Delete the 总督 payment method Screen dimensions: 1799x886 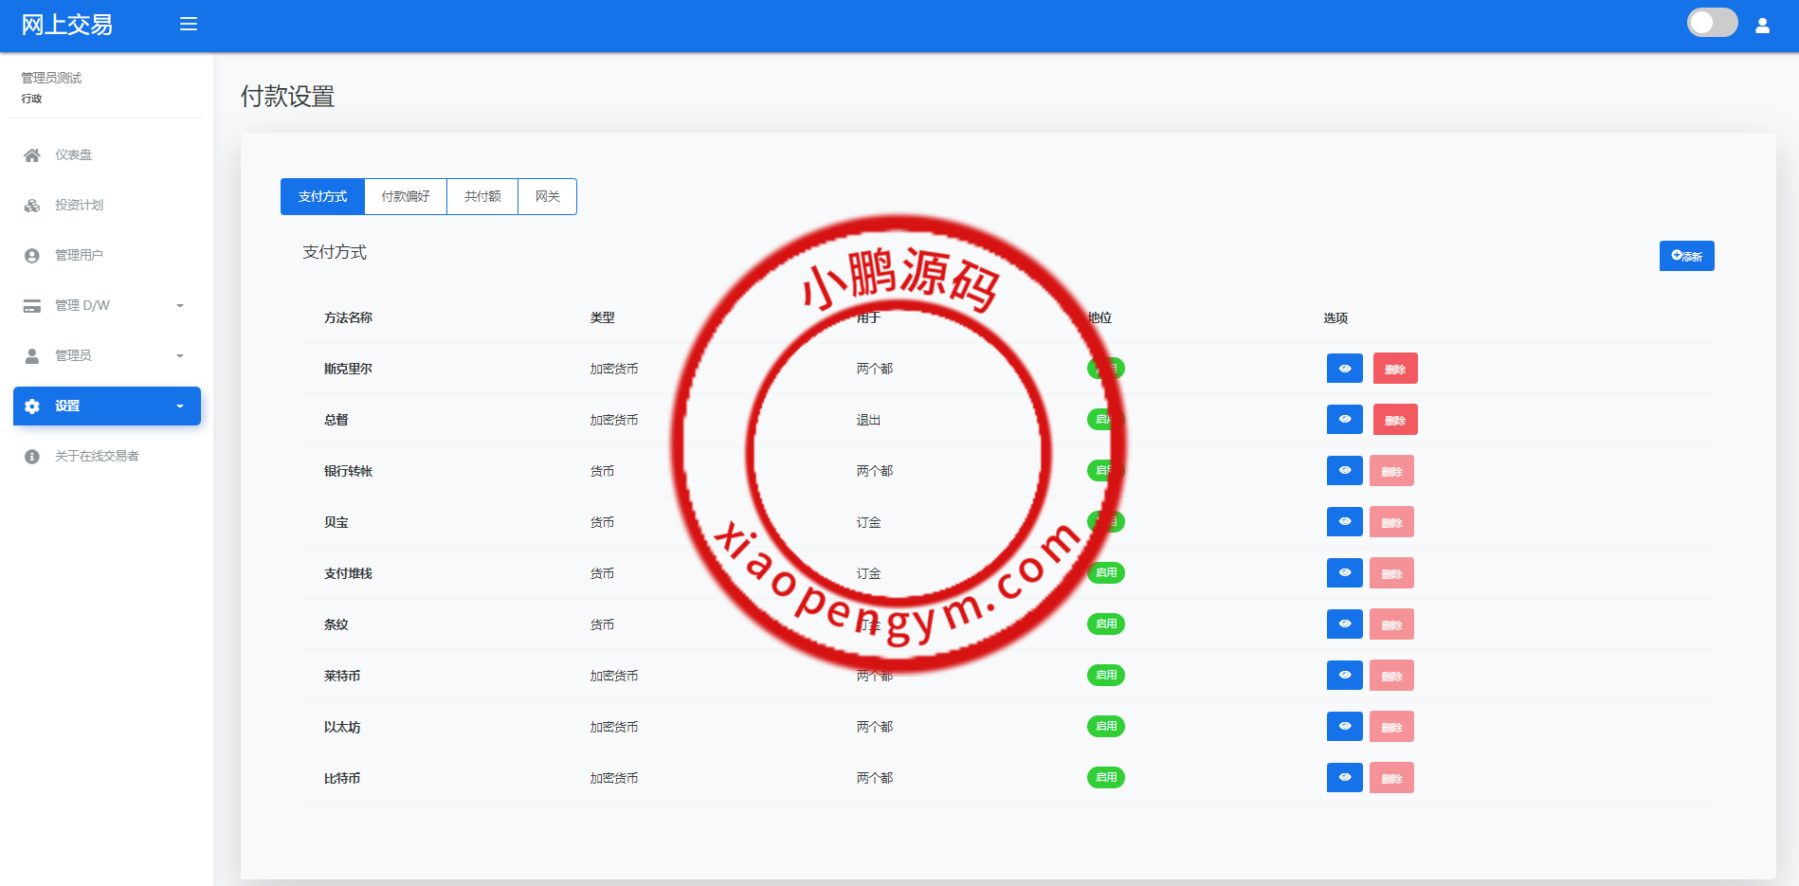coord(1394,420)
